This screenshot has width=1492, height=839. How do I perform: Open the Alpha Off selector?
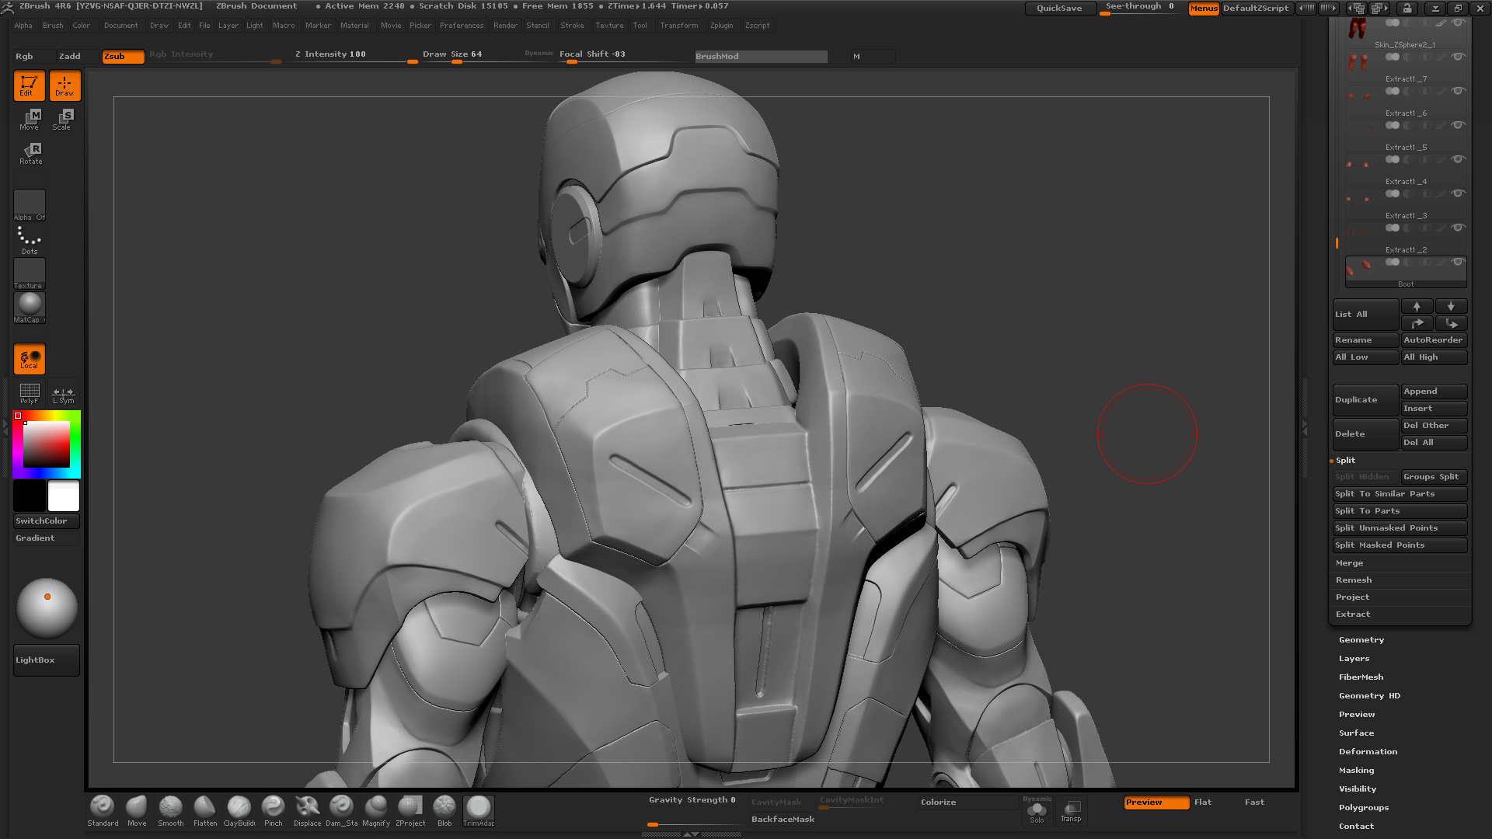(x=30, y=206)
